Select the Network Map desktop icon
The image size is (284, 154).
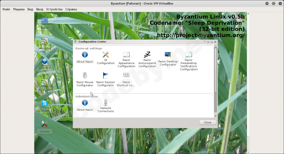pyautogui.click(x=45, y=65)
